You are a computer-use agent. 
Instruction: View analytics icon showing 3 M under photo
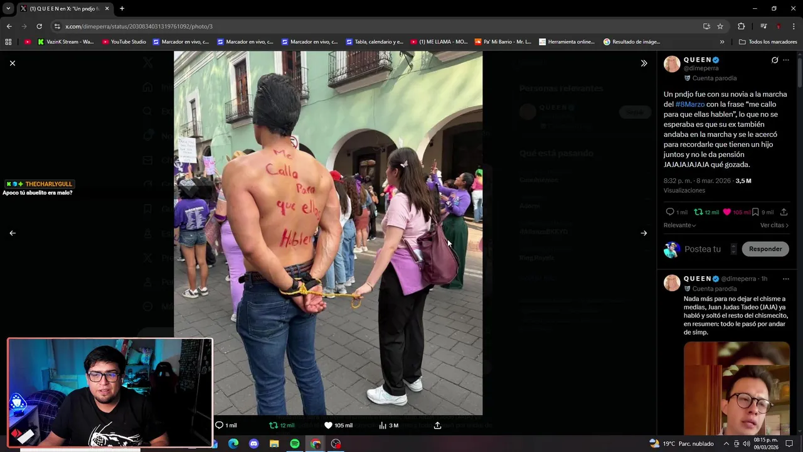click(x=383, y=425)
